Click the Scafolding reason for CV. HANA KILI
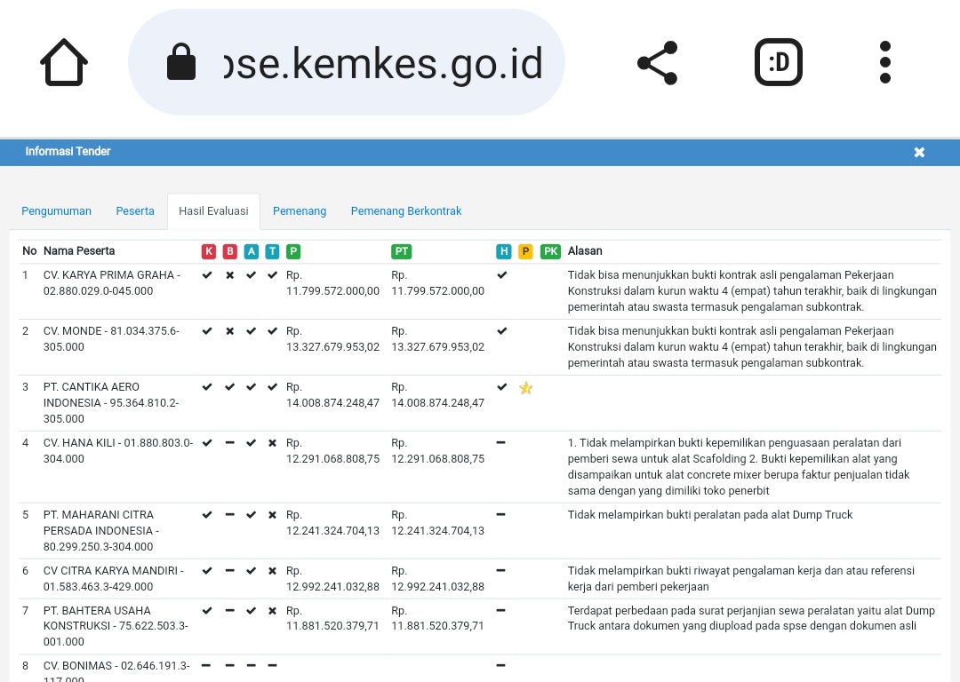Viewport: 960px width, 682px height. [739, 467]
